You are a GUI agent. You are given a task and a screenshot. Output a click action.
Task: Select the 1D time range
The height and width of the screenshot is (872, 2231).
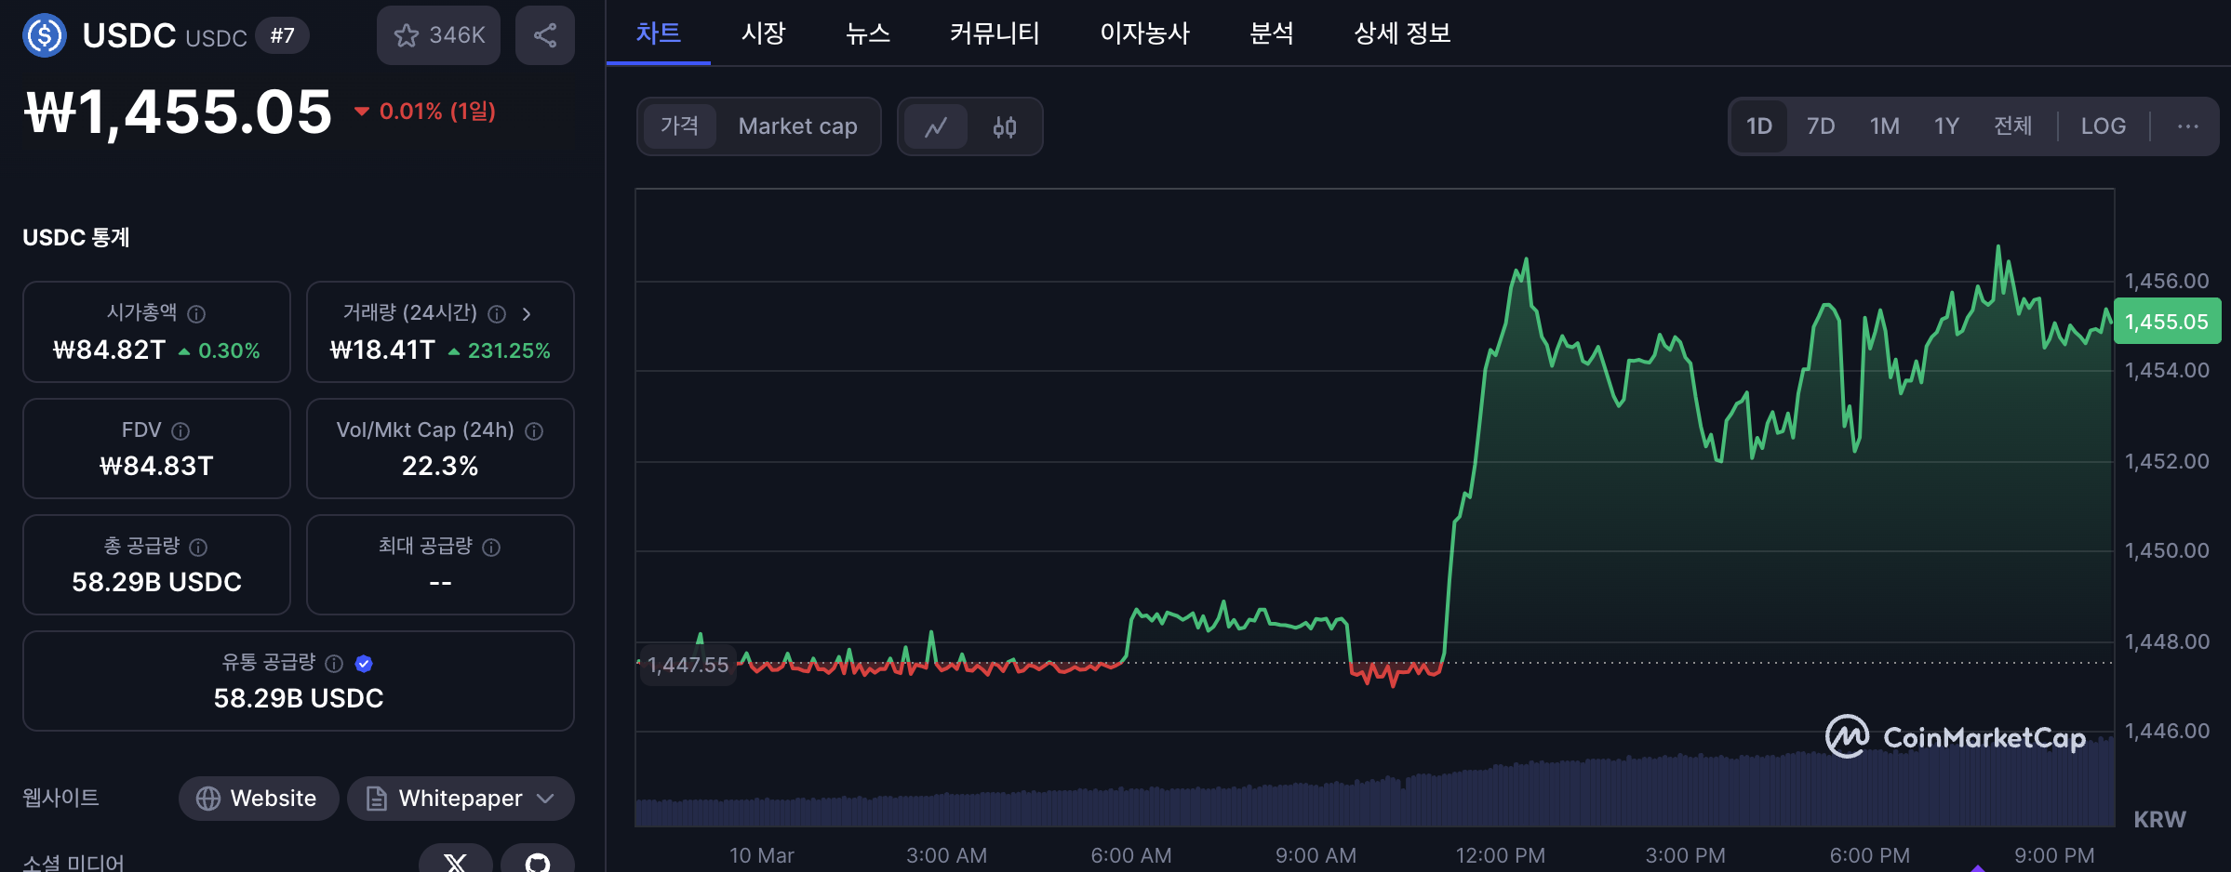click(x=1758, y=126)
